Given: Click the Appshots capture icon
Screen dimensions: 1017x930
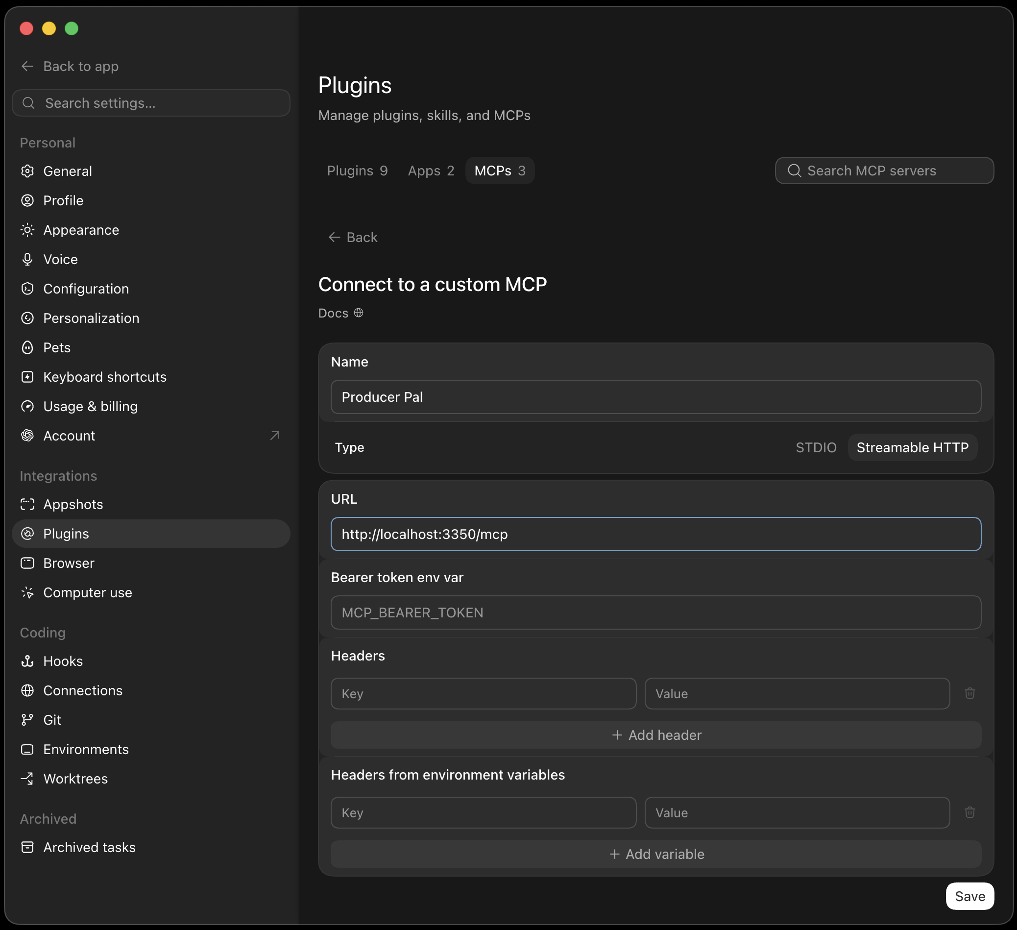Looking at the screenshot, I should pyautogui.click(x=27, y=504).
